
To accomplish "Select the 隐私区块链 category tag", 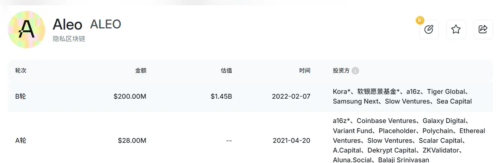I will (69, 39).
